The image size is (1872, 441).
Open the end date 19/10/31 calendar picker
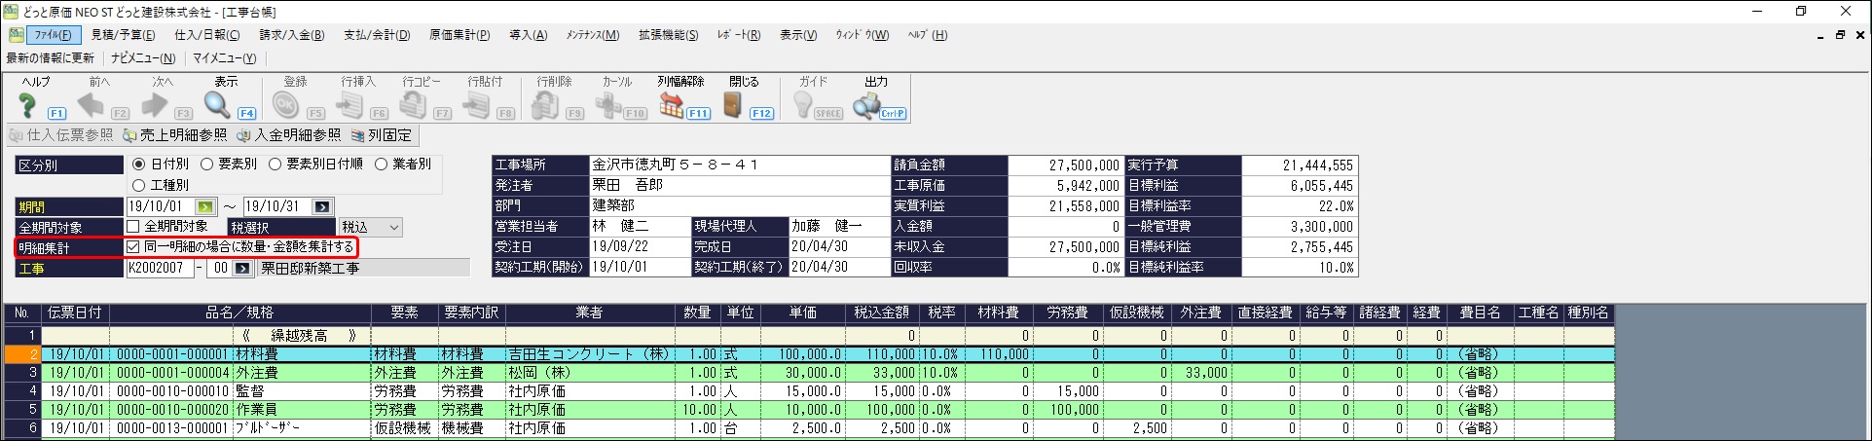pos(322,206)
